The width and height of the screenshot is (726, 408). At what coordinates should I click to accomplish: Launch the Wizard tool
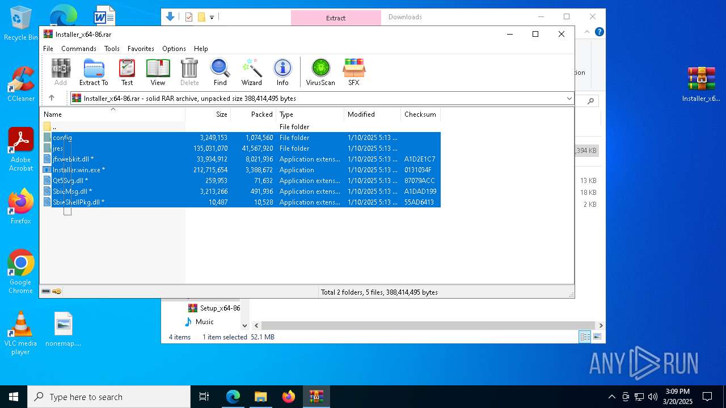coord(251,72)
